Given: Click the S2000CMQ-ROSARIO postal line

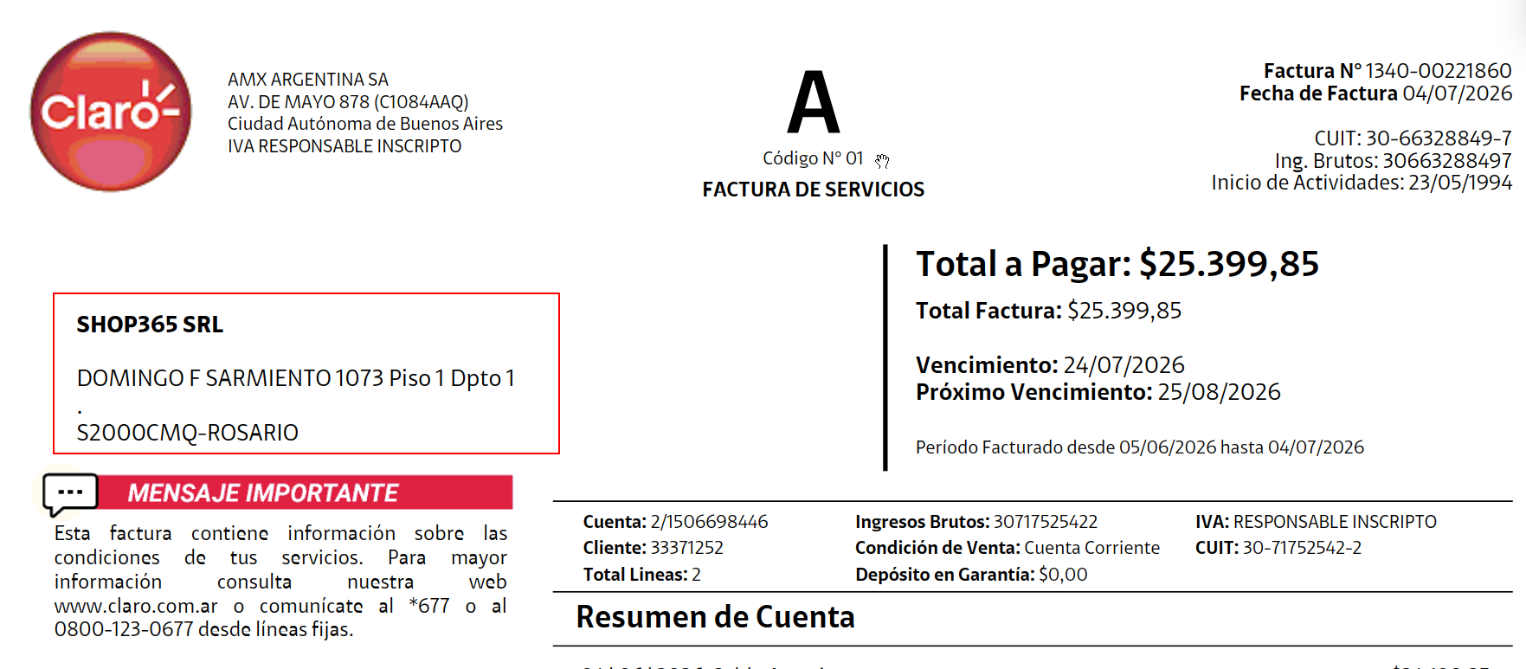Looking at the screenshot, I should [188, 433].
